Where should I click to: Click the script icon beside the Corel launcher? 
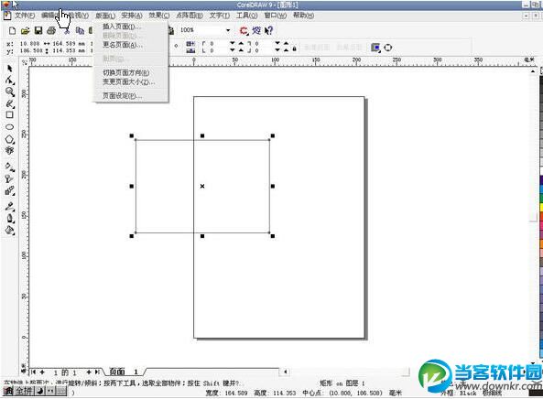[256, 31]
